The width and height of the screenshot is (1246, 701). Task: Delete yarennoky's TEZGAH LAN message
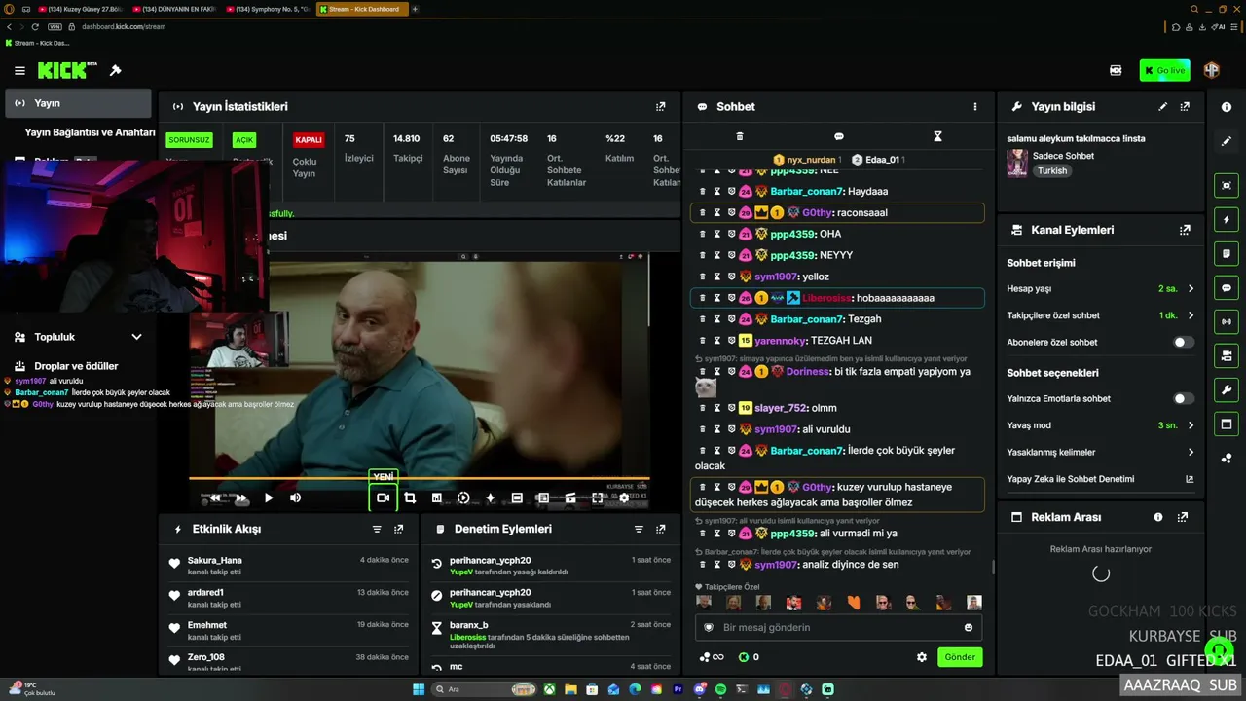point(702,341)
